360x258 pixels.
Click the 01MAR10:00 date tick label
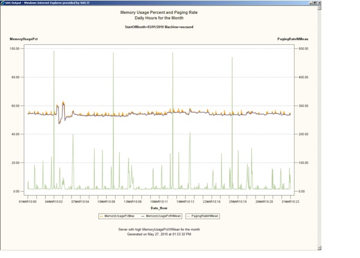[x=28, y=201]
